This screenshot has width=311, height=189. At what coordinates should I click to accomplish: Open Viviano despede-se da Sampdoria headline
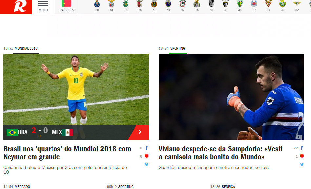(x=220, y=153)
